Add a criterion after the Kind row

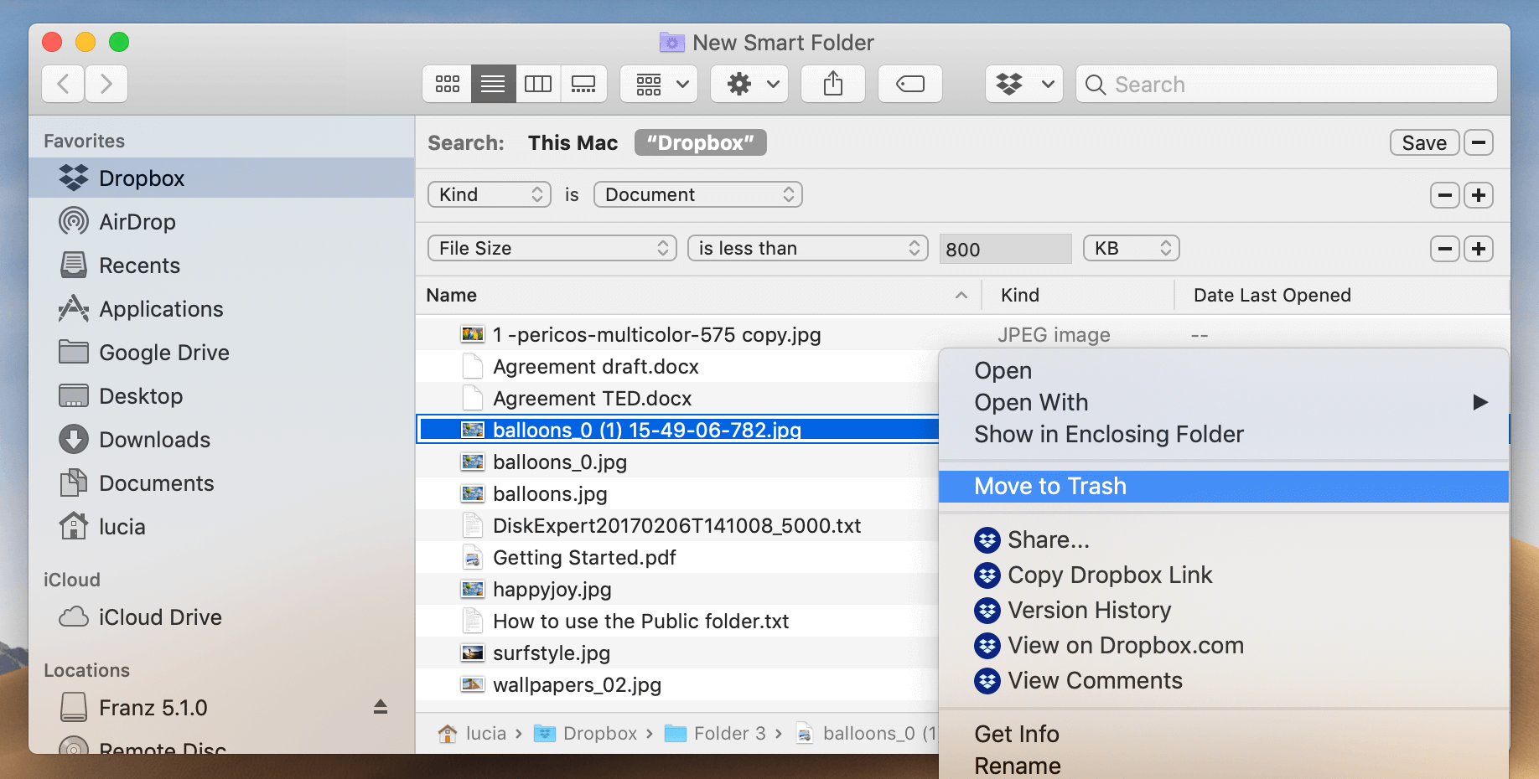[1479, 195]
